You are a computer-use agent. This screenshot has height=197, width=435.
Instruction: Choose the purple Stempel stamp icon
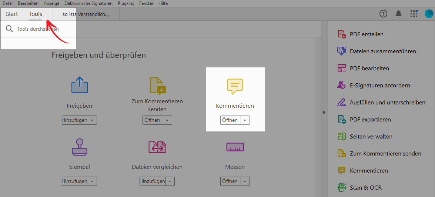[79, 147]
